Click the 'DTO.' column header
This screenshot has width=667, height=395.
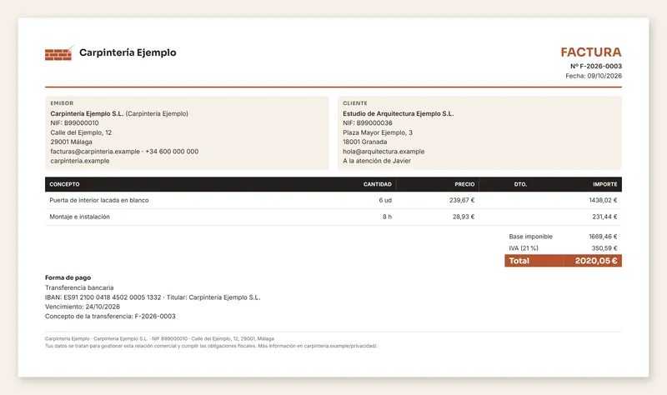(520, 184)
